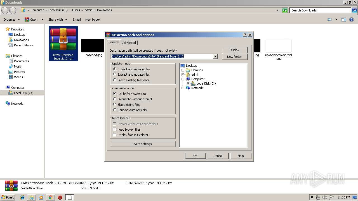This screenshot has width=358, height=201.
Task: Open Music library in sidebar
Action: (x=18, y=66)
